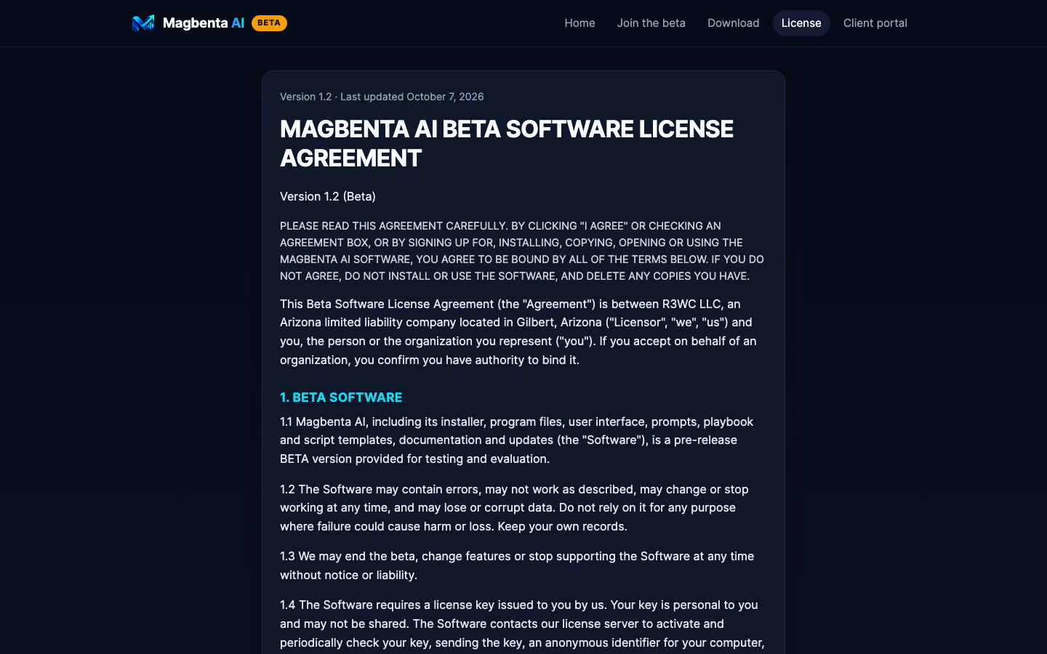Click clause 1.4 about the license key
The width and height of the screenshot is (1047, 654).
point(522,625)
